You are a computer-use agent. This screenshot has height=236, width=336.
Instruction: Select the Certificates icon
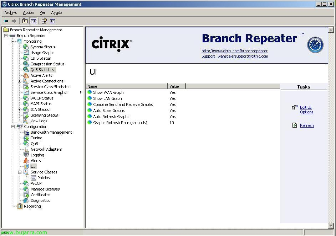tap(26, 195)
